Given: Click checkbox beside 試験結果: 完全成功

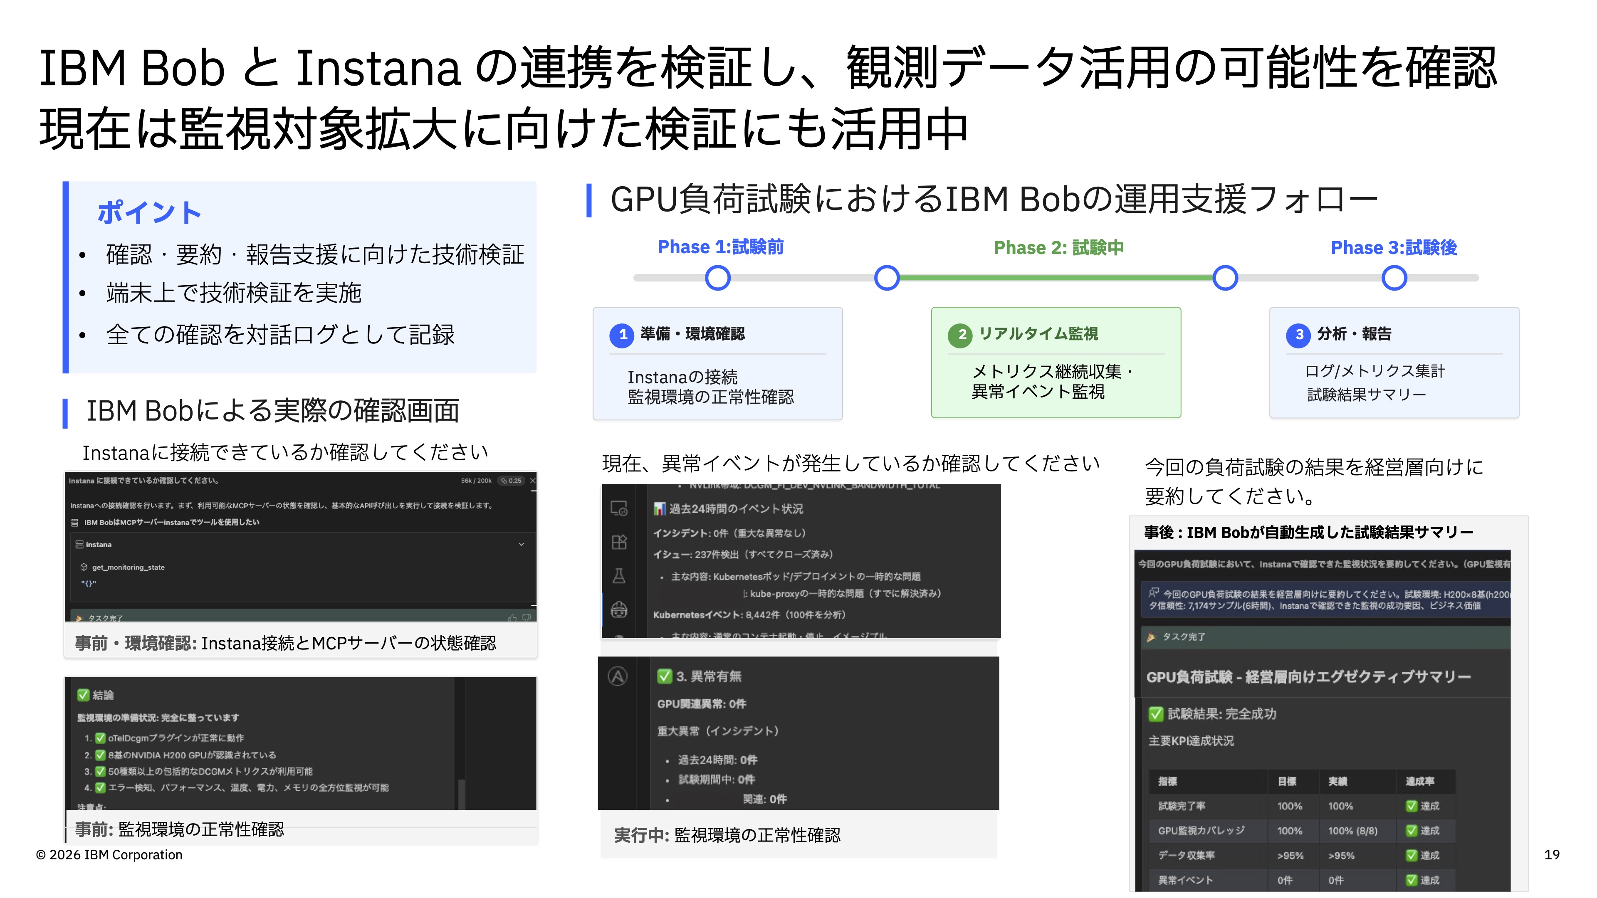Looking at the screenshot, I should point(1156,714).
